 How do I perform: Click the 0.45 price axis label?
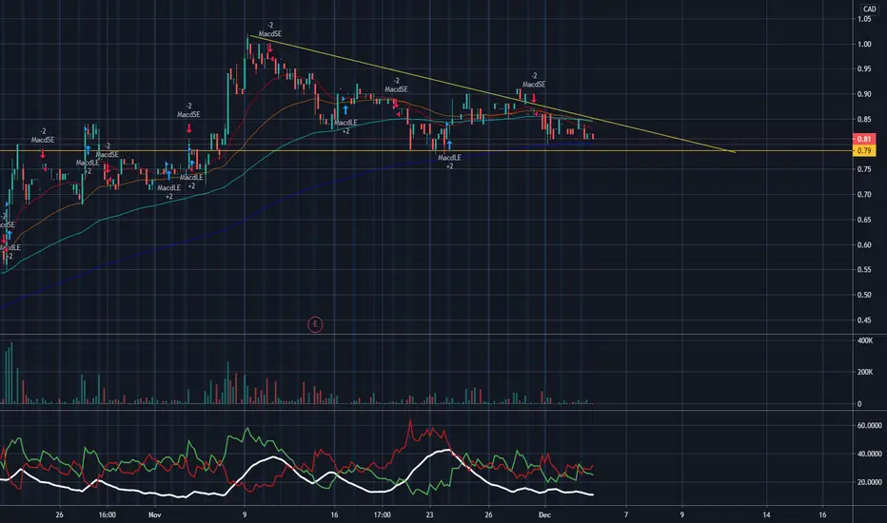tap(864, 320)
